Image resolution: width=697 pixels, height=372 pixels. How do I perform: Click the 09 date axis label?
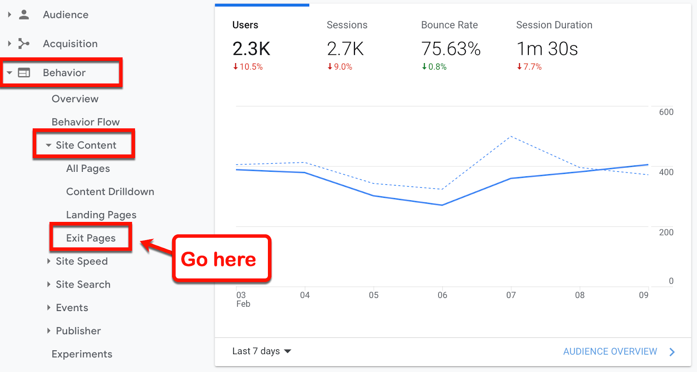coord(643,295)
